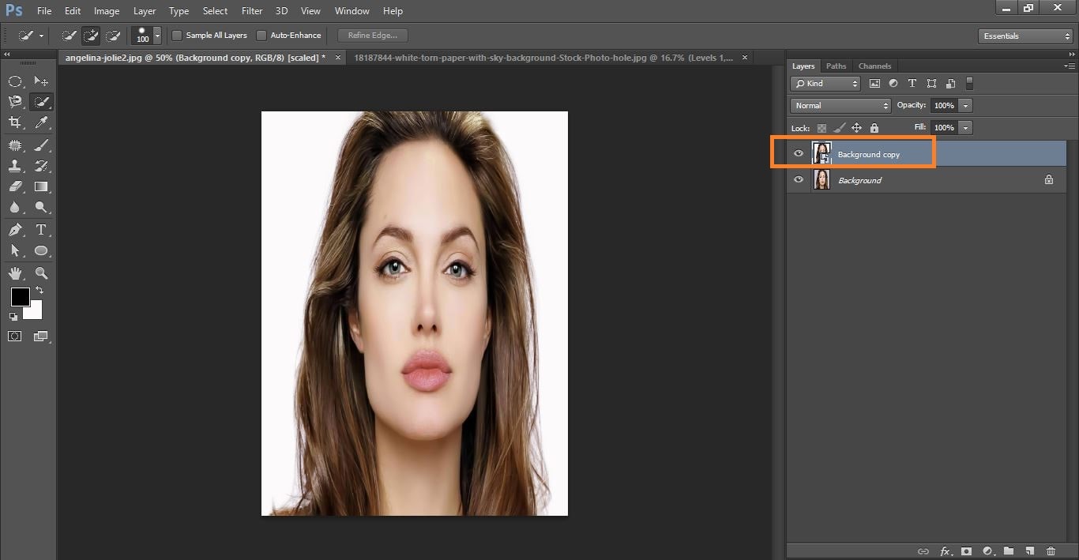Select the locked Background layer
The width and height of the screenshot is (1079, 560).
[859, 180]
